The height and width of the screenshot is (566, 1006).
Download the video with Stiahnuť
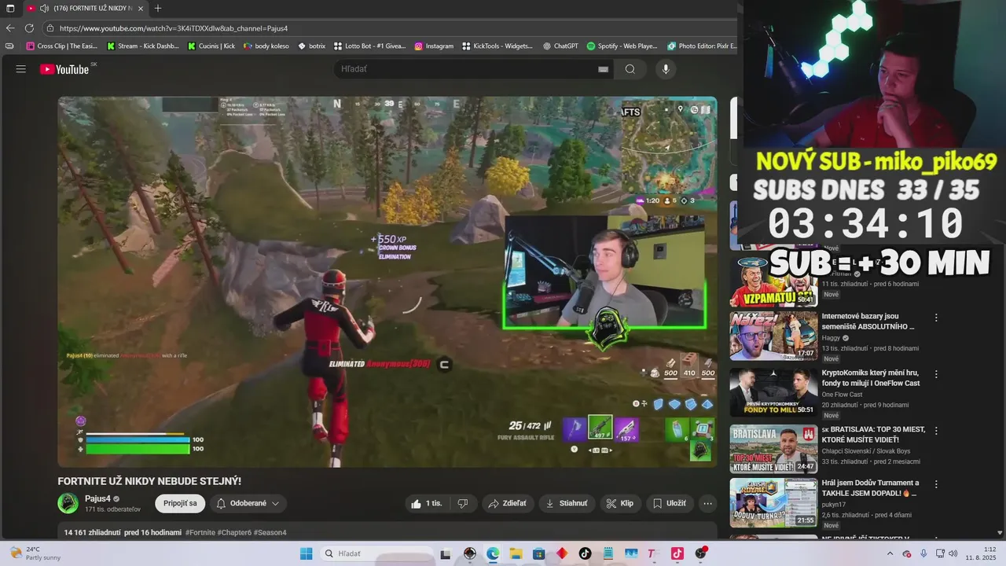point(567,503)
